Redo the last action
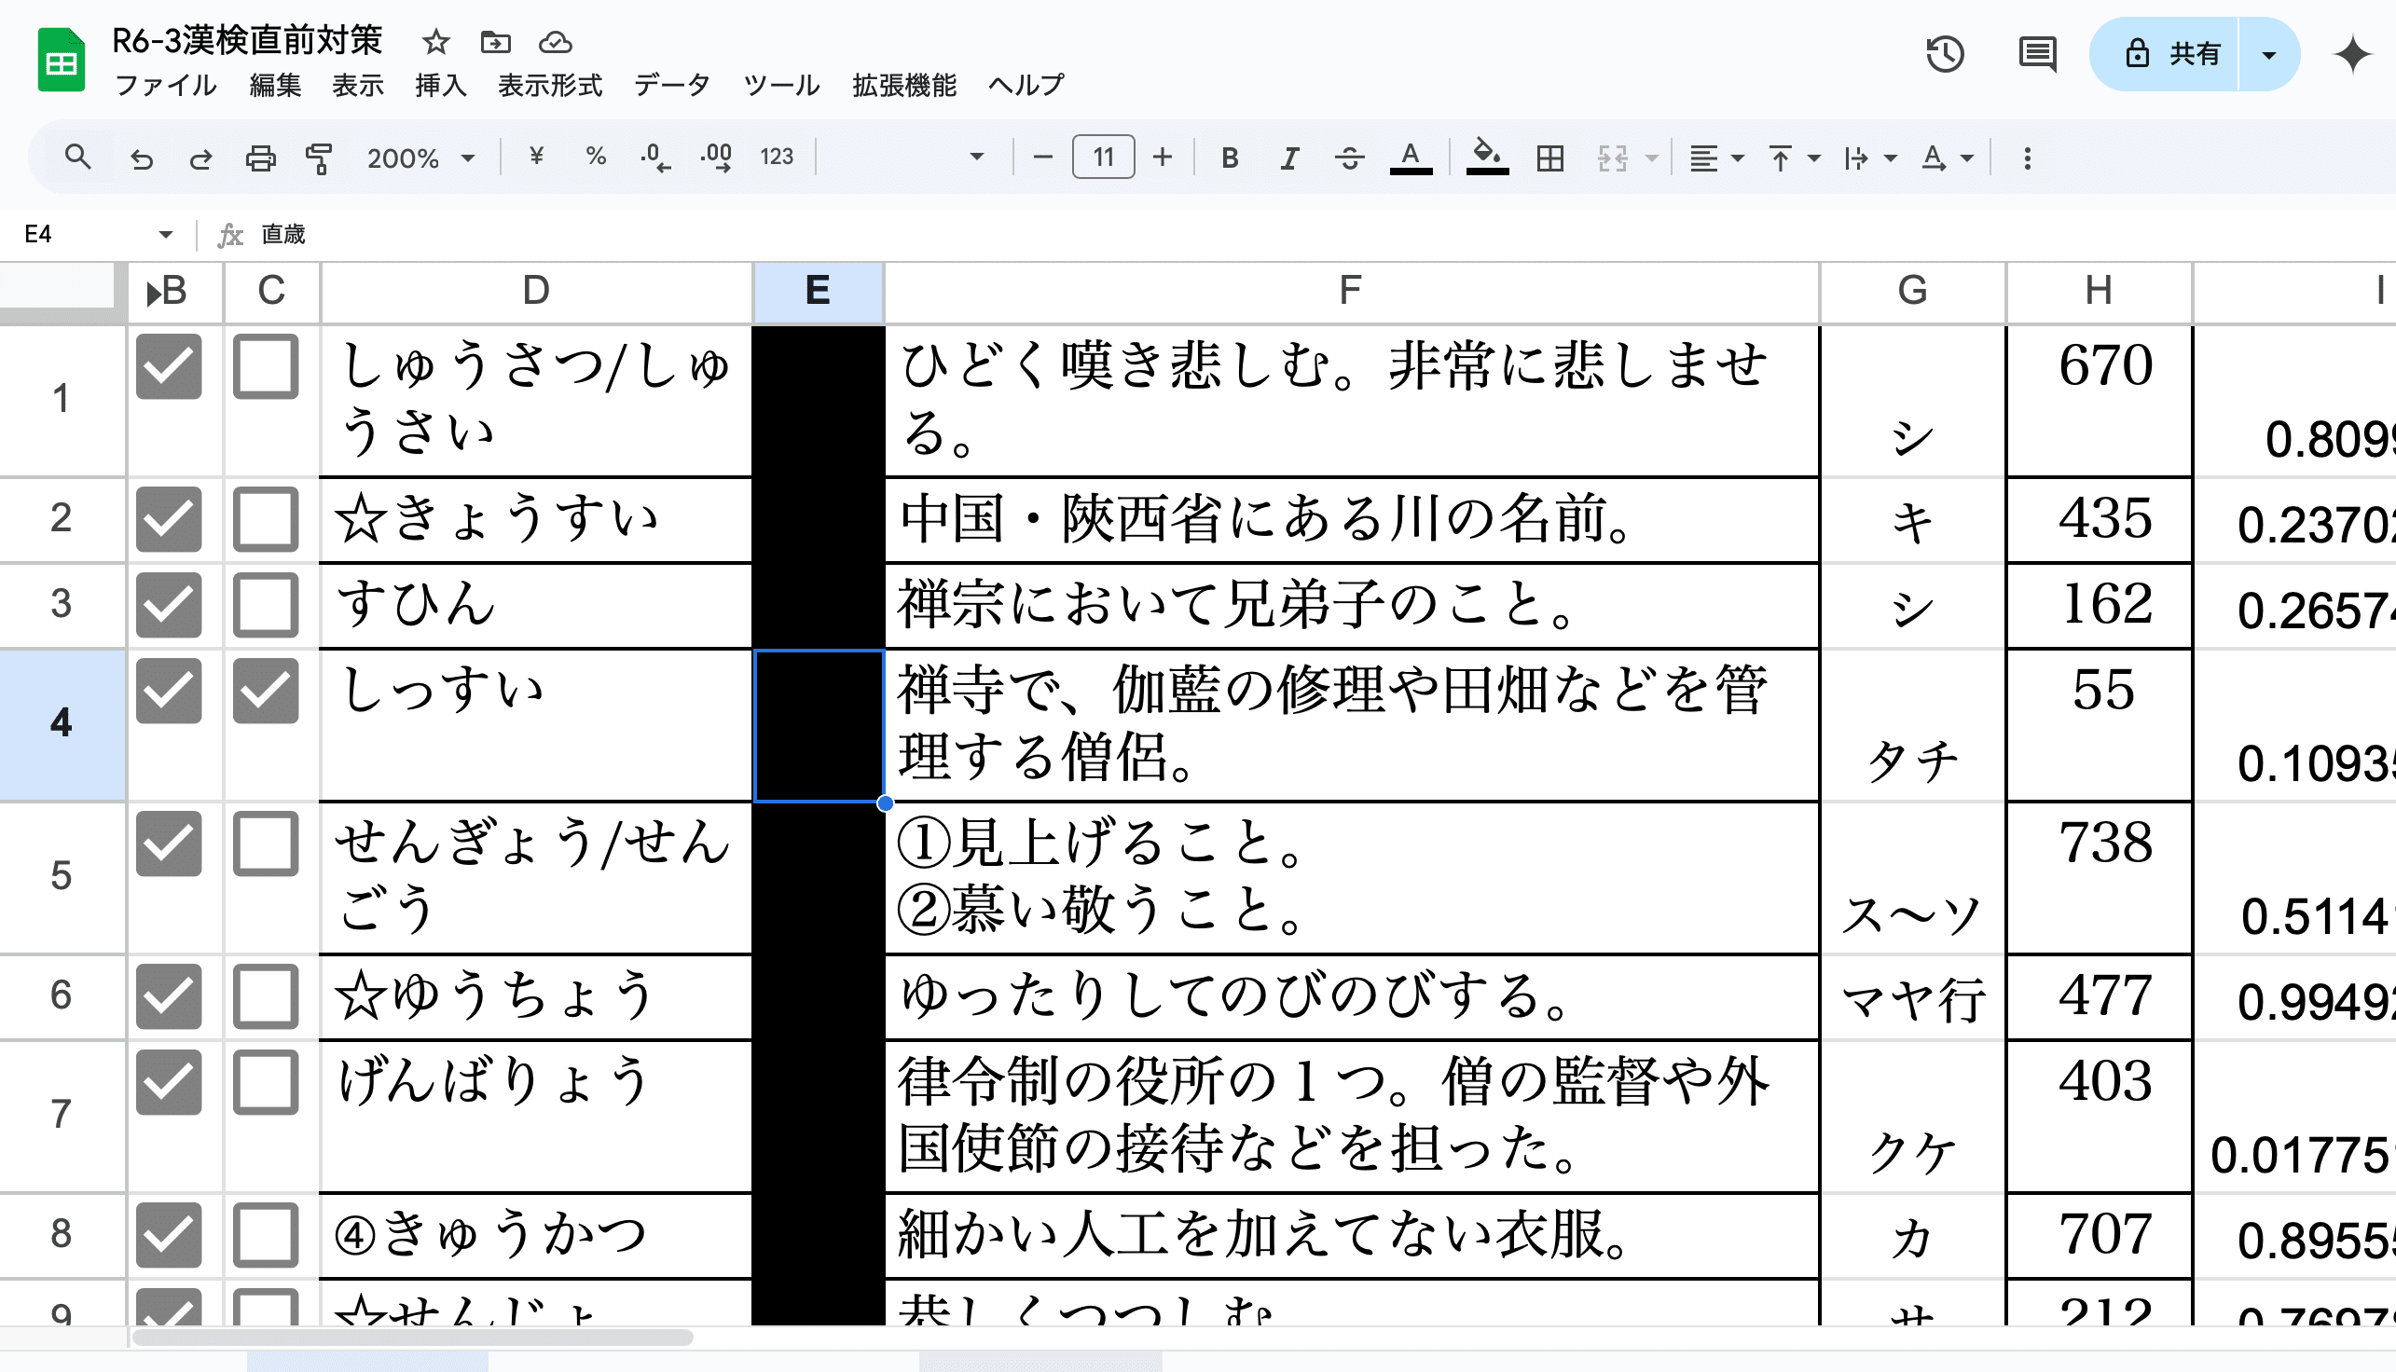 [200, 158]
